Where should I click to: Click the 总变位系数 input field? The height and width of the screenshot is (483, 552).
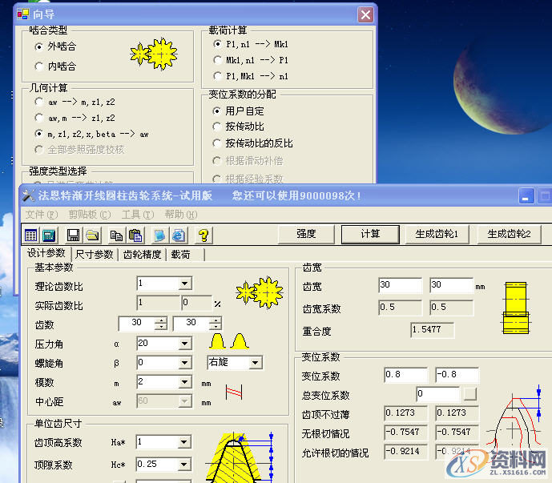[438, 394]
